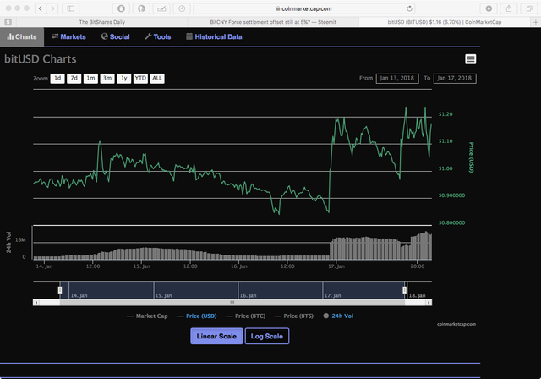Click the coinmarketcap.com address bar

304,8
